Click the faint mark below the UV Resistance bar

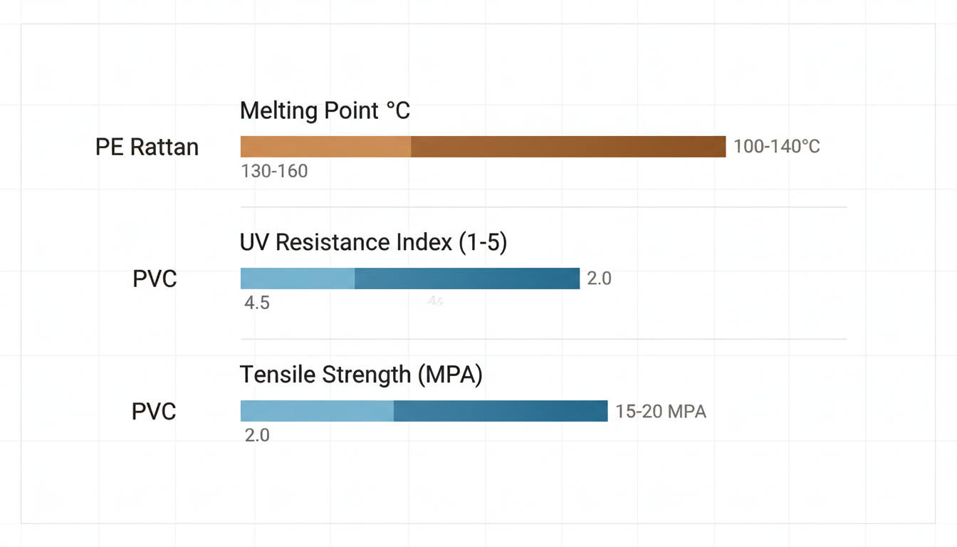pyautogui.click(x=435, y=302)
